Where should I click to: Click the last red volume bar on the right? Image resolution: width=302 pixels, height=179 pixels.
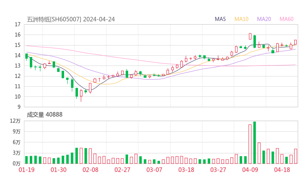pyautogui.click(x=295, y=156)
